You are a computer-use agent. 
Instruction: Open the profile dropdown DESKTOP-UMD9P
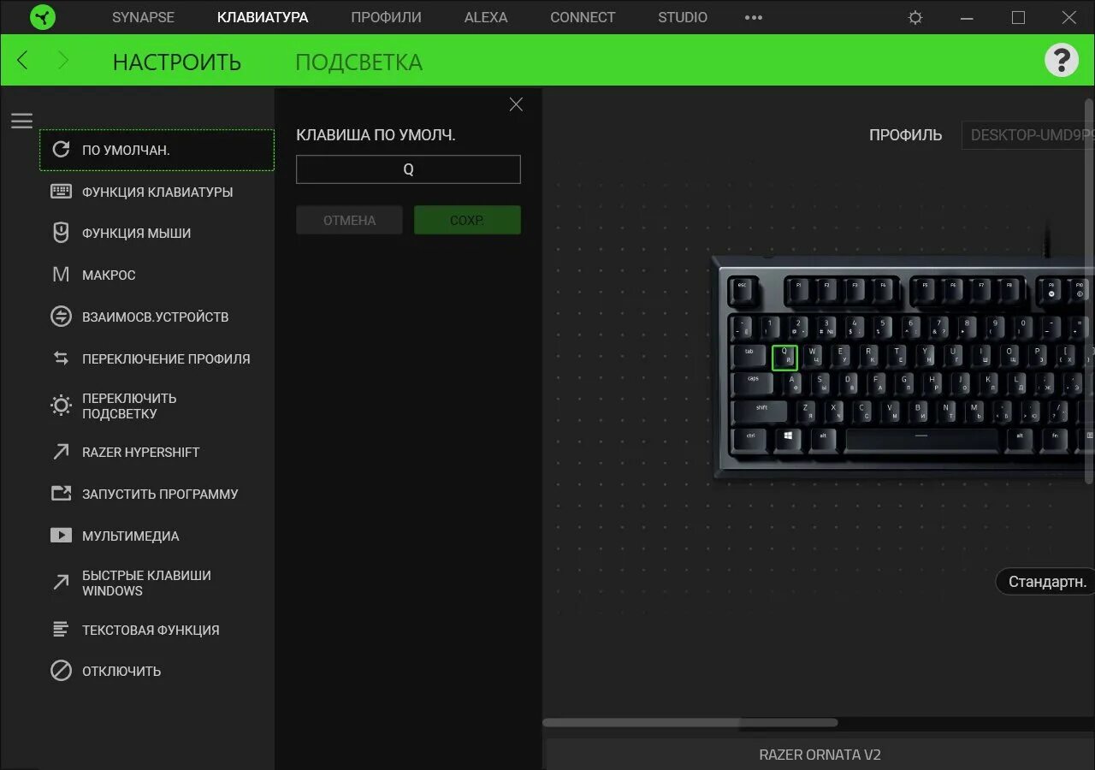1028,135
